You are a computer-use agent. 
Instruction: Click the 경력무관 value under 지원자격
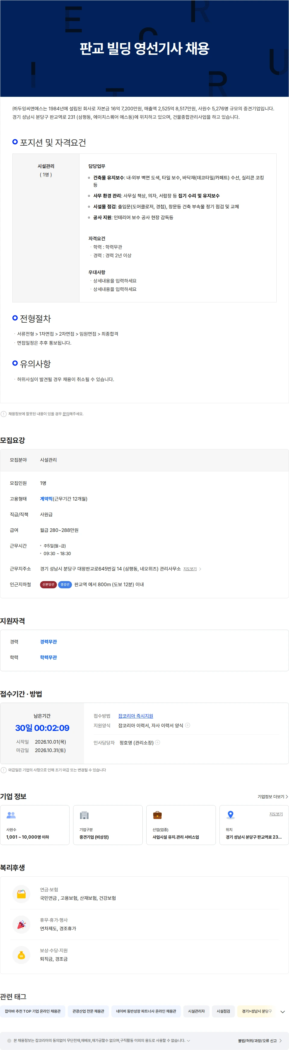coord(48,642)
